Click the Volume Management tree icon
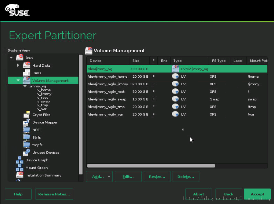This screenshot has width=274, height=204. 27,80
